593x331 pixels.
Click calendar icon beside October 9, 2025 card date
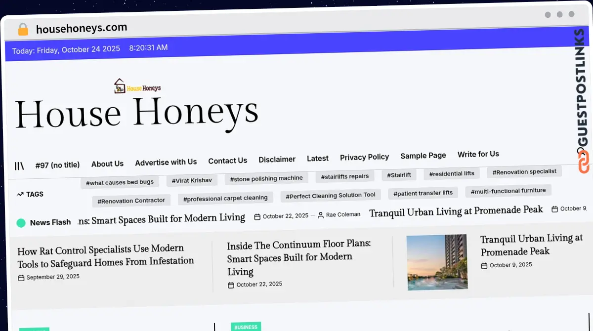coord(484,266)
